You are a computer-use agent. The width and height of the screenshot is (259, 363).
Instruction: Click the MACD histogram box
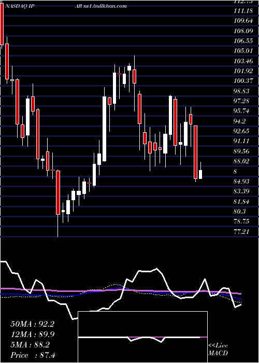coord(142,337)
